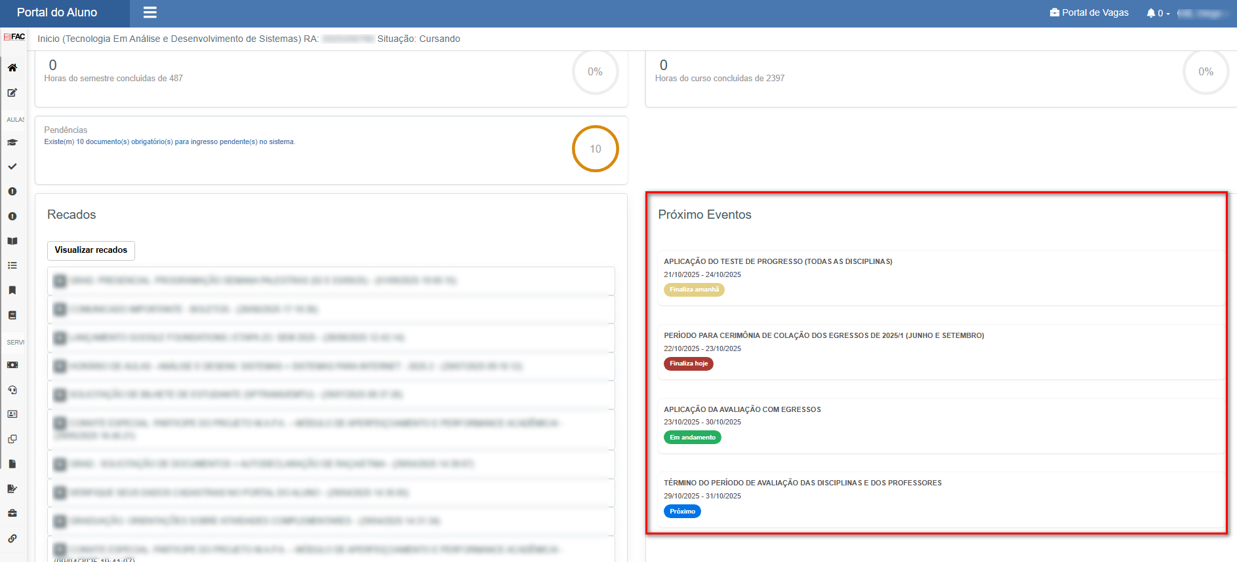
Task: Open the pencil edit icon in sidebar
Action: pos(12,93)
